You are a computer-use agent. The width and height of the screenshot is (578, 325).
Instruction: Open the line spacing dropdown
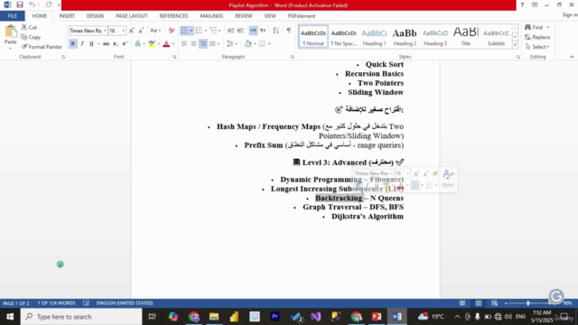point(231,44)
